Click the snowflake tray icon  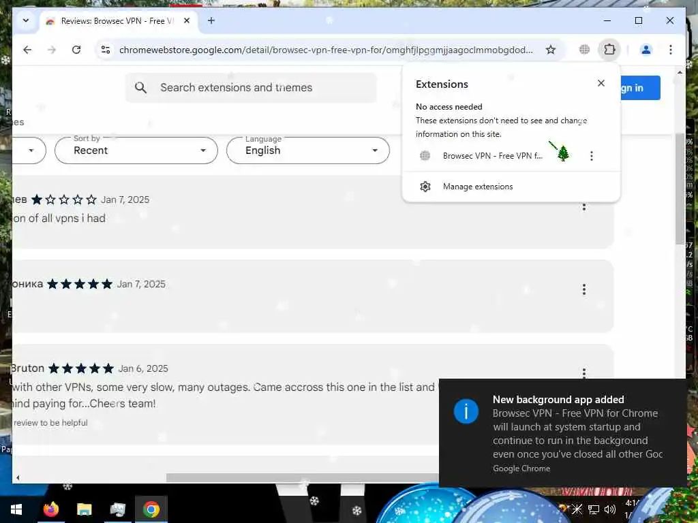pyautogui.click(x=577, y=509)
